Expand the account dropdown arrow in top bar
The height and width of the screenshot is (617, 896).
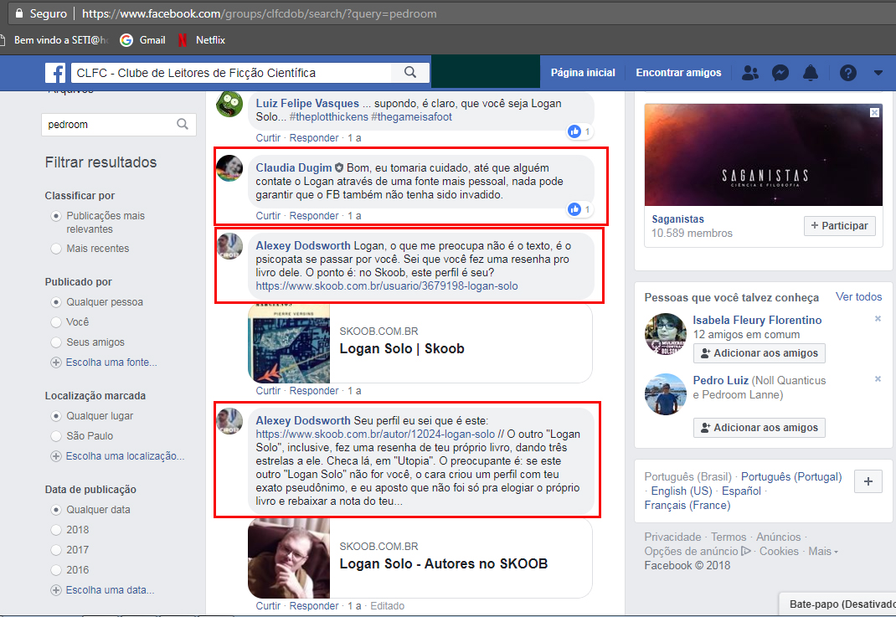[878, 73]
